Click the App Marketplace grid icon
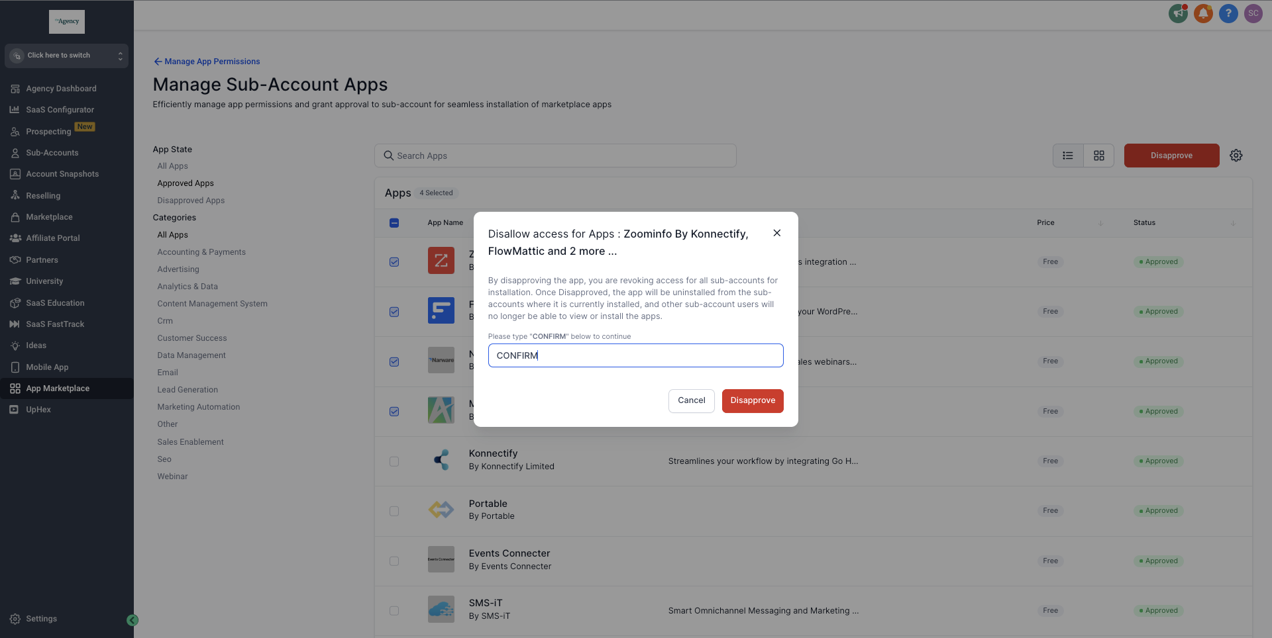 click(15, 388)
